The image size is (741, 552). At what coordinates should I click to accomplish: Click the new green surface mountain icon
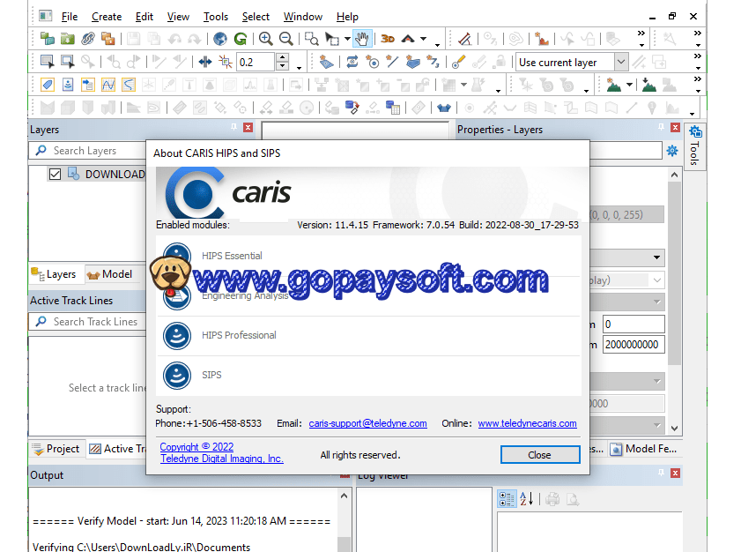[x=613, y=85]
